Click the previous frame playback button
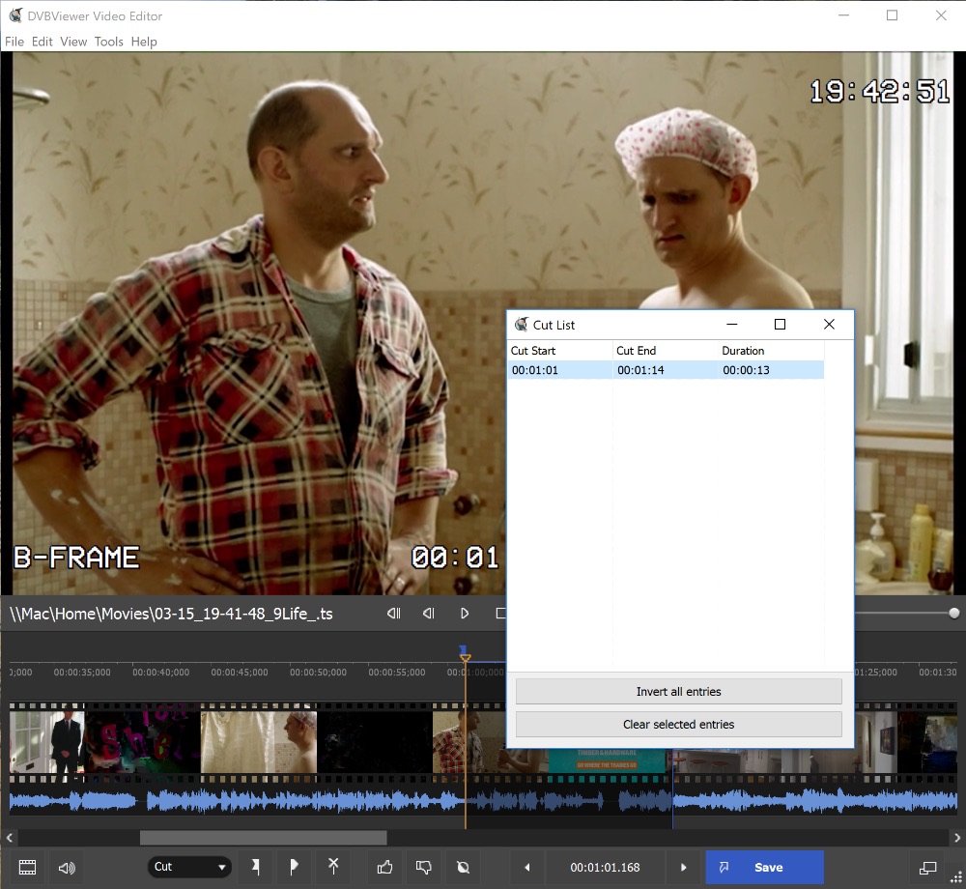Screen dimensions: 966x889 [x=429, y=613]
